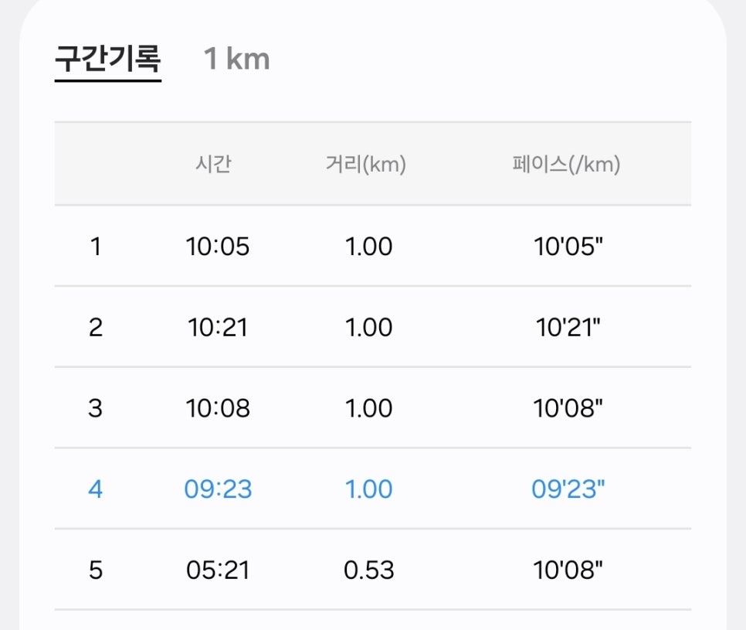Click the 09:23 highlighted time value

tap(218, 489)
